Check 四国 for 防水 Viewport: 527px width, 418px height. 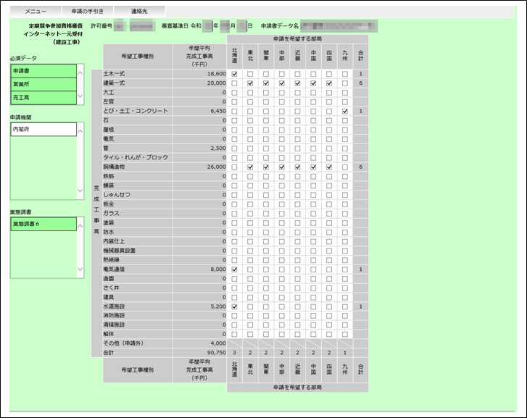tap(329, 233)
